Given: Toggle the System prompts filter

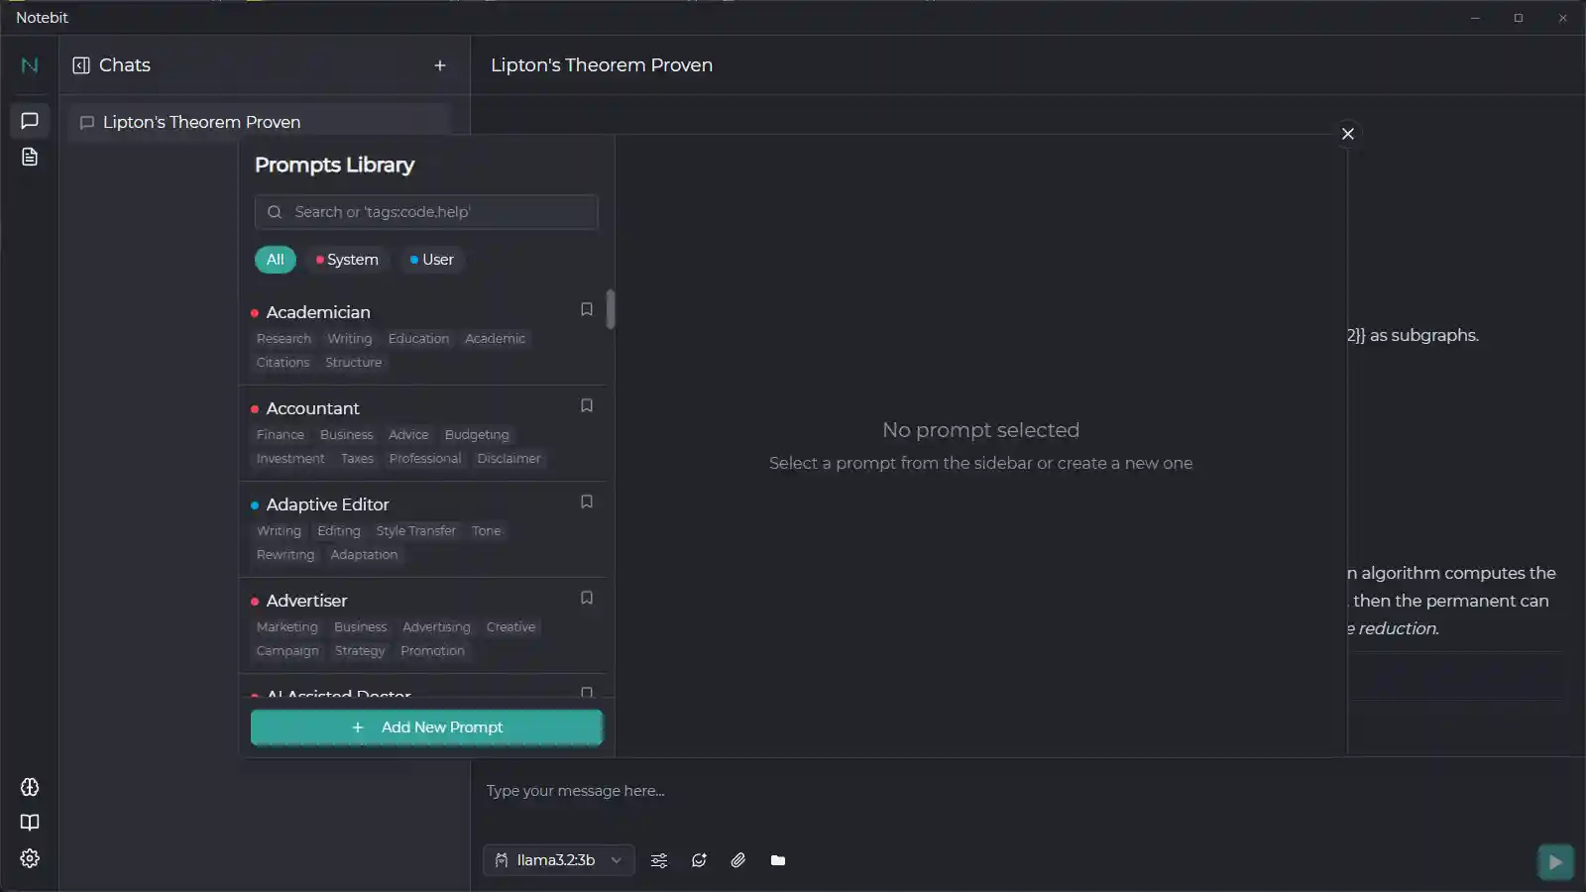Looking at the screenshot, I should (347, 259).
